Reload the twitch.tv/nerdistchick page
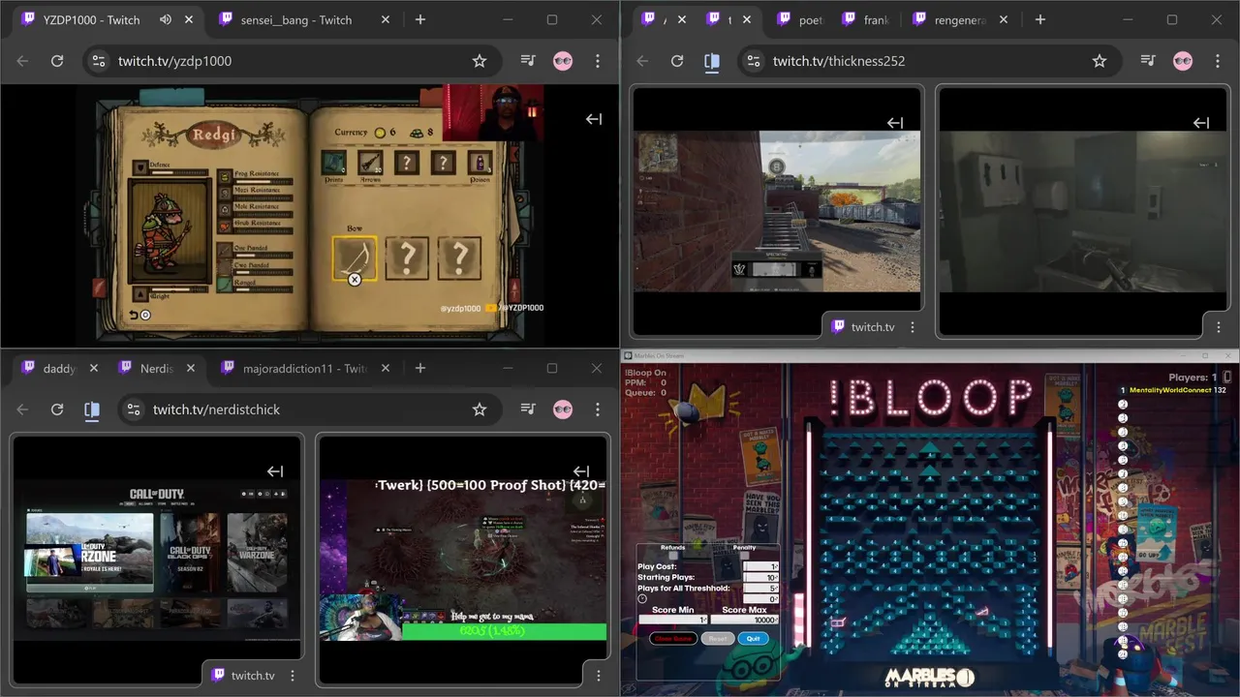This screenshot has height=697, width=1240. click(57, 409)
